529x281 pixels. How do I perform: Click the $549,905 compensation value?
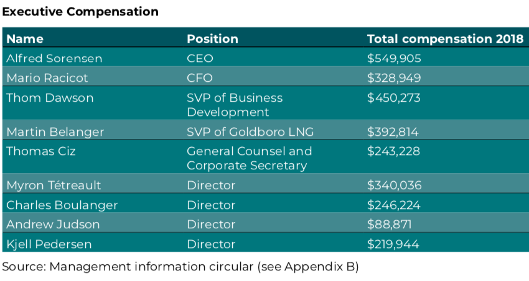click(394, 58)
